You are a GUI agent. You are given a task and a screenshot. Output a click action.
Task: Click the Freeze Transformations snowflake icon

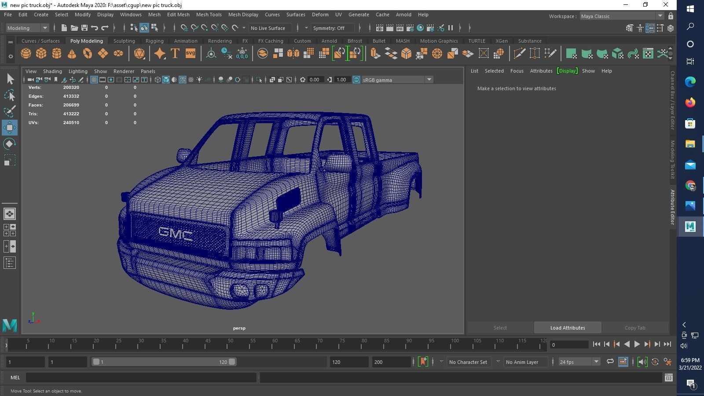pos(242,54)
